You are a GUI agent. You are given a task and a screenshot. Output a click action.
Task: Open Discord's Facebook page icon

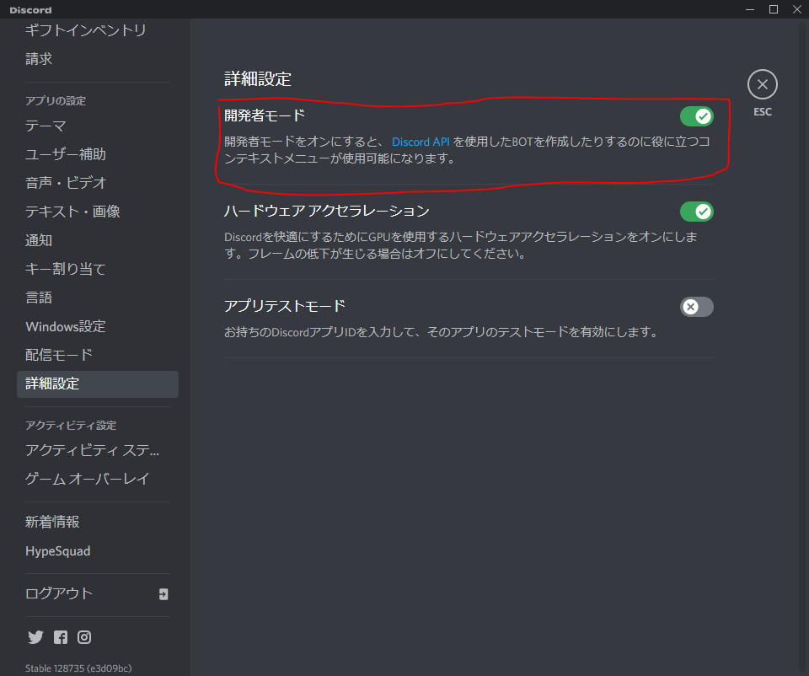coord(61,637)
